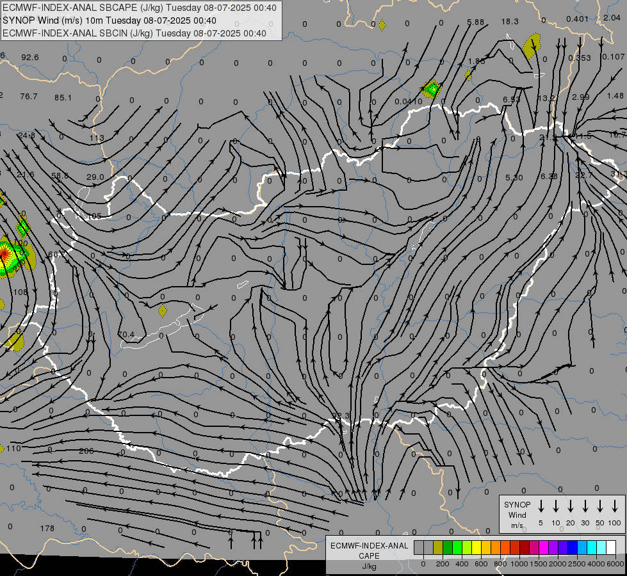The image size is (627, 576).
Task: Click the map value 58.8
Action: point(60,175)
